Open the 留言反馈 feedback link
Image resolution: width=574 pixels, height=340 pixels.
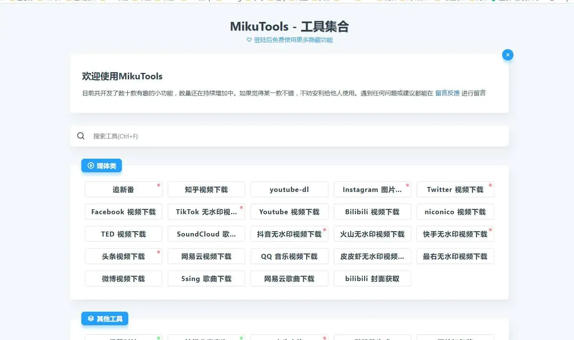tap(447, 93)
